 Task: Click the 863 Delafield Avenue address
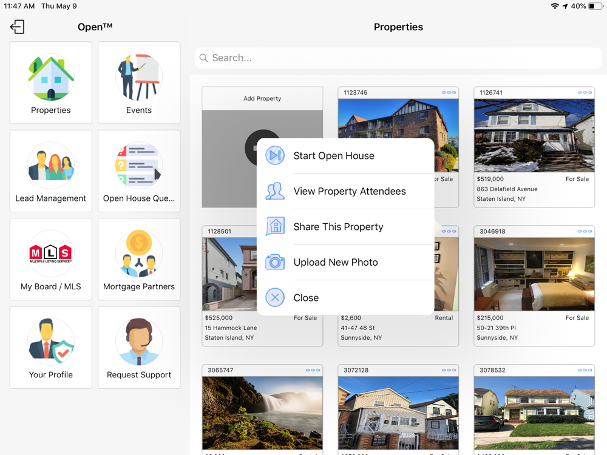pyautogui.click(x=507, y=189)
